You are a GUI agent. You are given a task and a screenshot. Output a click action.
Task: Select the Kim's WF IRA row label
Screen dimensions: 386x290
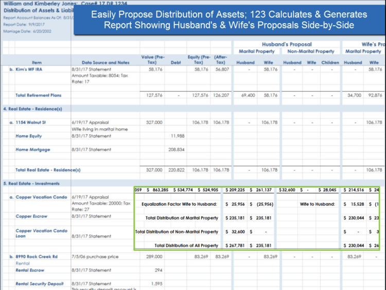pos(29,69)
